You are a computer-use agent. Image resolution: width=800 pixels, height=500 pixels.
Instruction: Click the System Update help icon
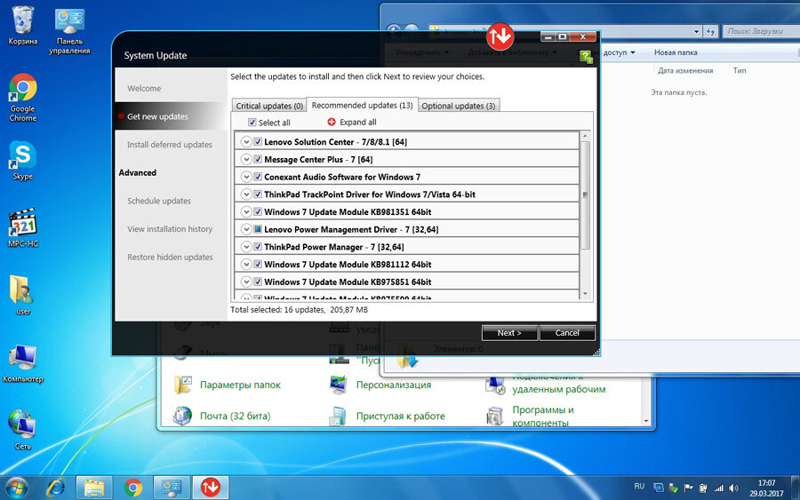(587, 57)
